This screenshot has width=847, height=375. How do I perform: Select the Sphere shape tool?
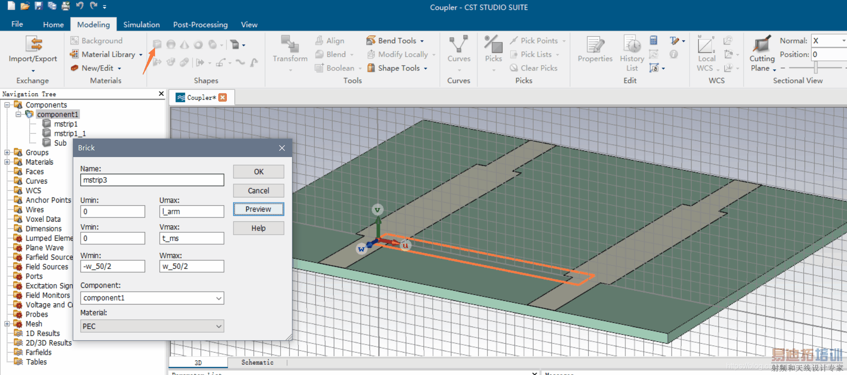(171, 45)
